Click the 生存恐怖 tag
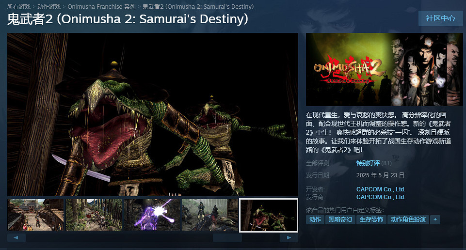466x250 pixels. (371, 219)
